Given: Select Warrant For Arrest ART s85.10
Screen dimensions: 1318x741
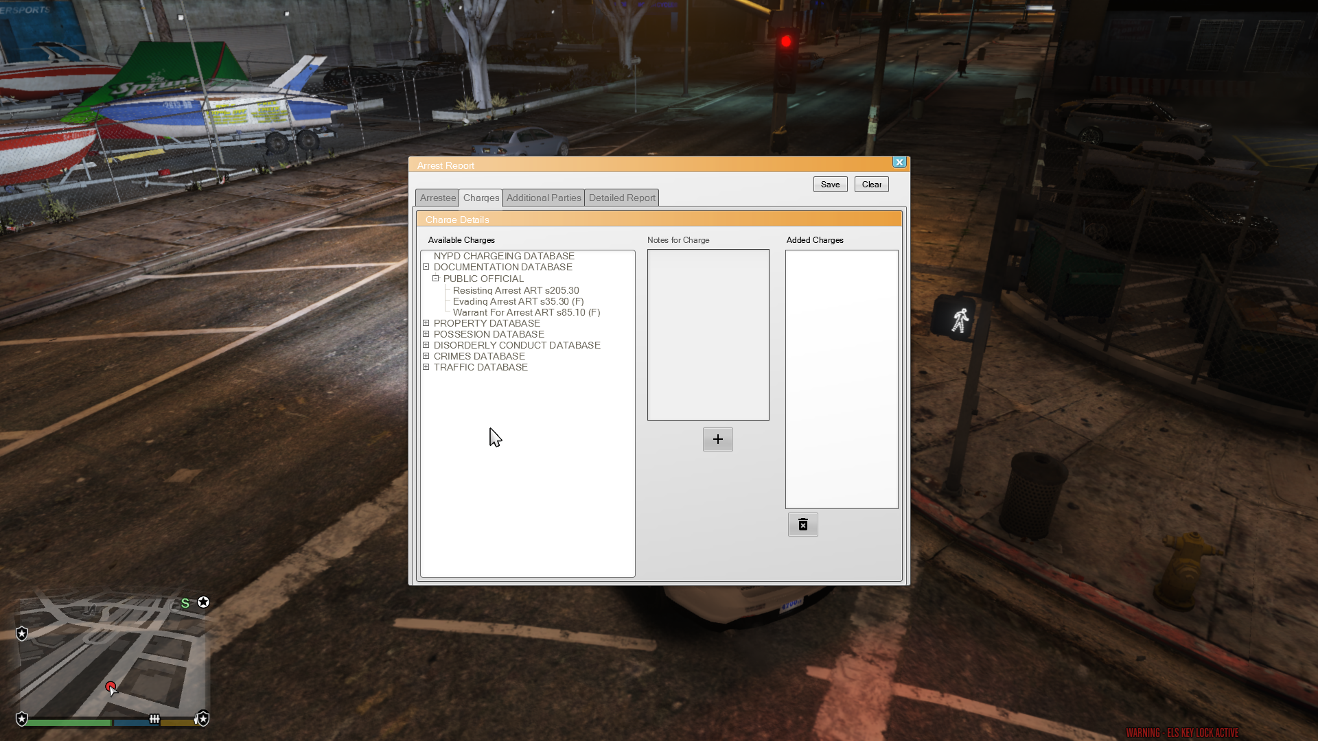Looking at the screenshot, I should click(x=526, y=312).
